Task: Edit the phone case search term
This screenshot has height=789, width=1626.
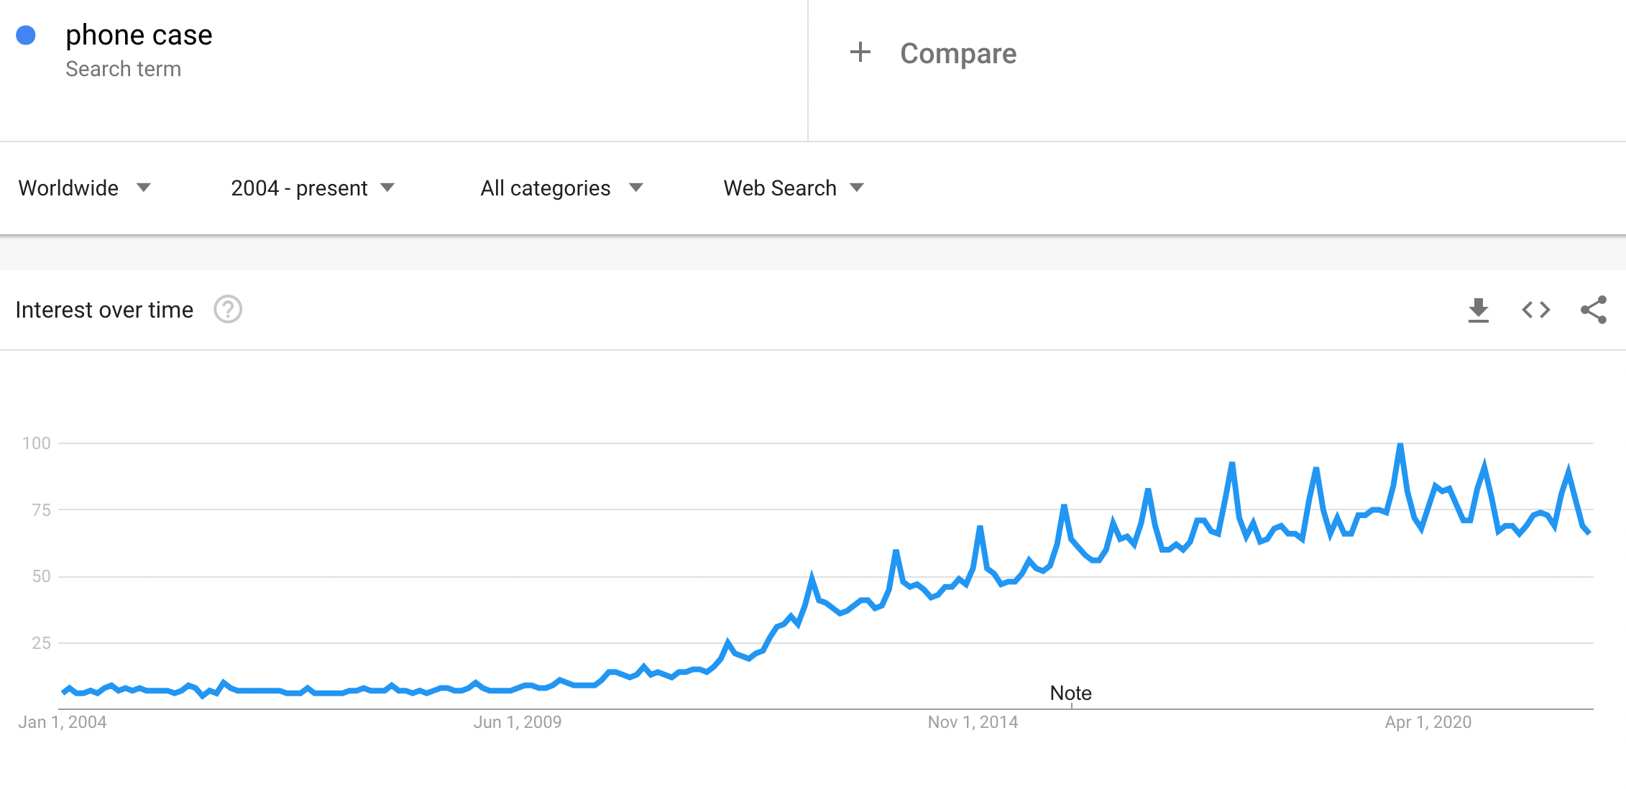Action: tap(139, 35)
